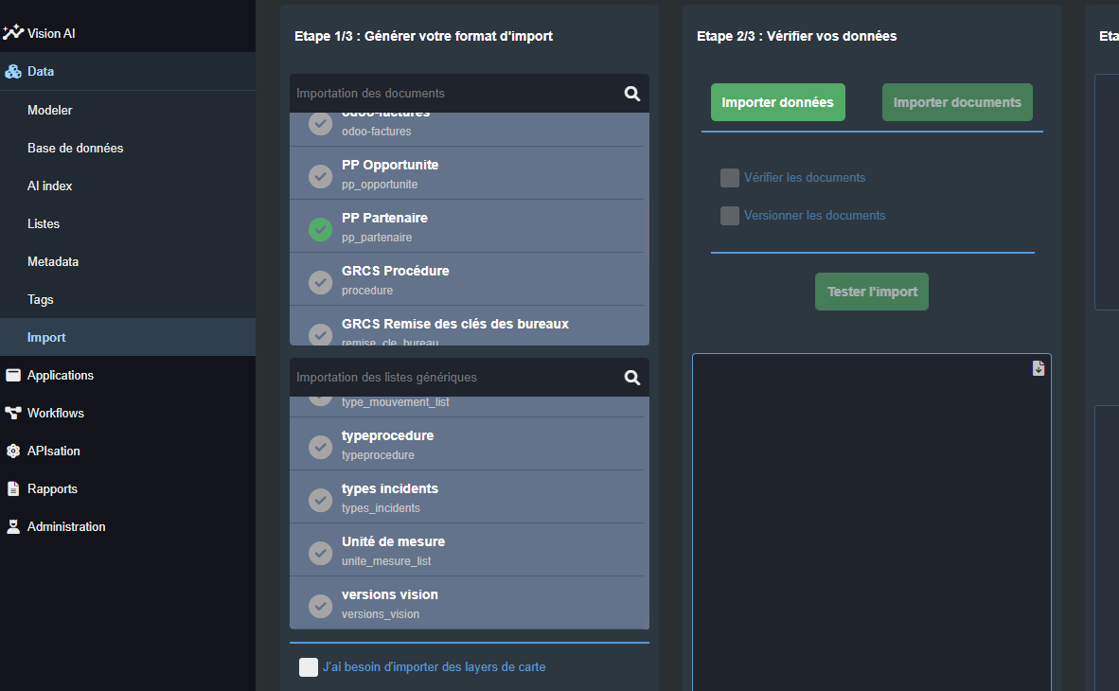The width and height of the screenshot is (1119, 691).
Task: Click the search icon for generic lists
Action: (x=632, y=378)
